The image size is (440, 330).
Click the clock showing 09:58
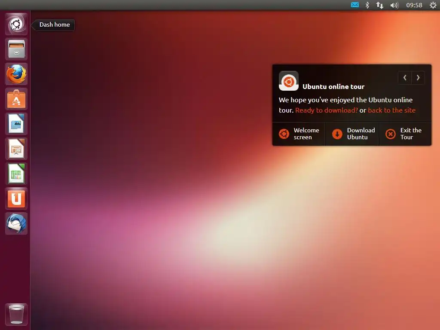click(x=414, y=5)
